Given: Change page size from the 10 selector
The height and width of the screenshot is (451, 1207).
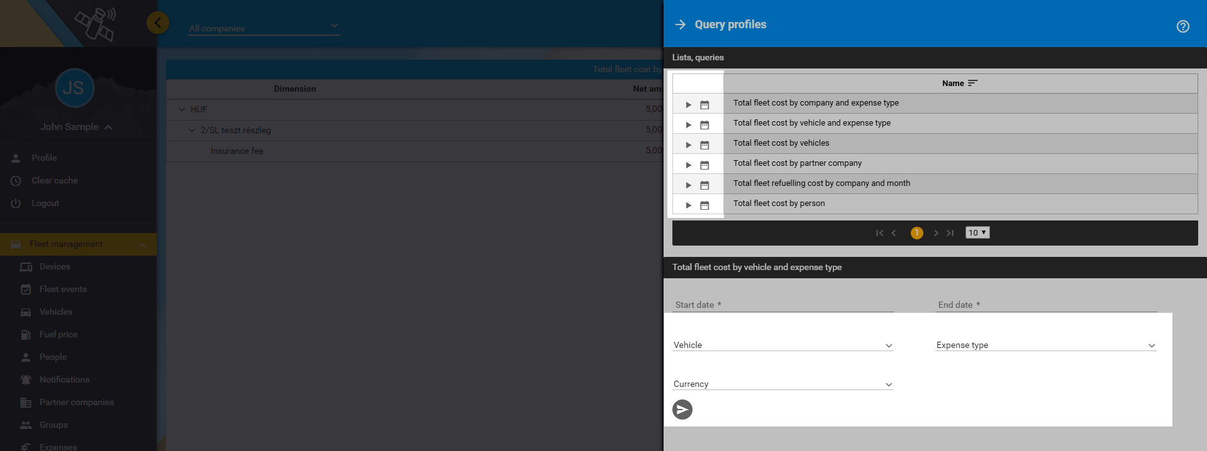Looking at the screenshot, I should [x=977, y=233].
